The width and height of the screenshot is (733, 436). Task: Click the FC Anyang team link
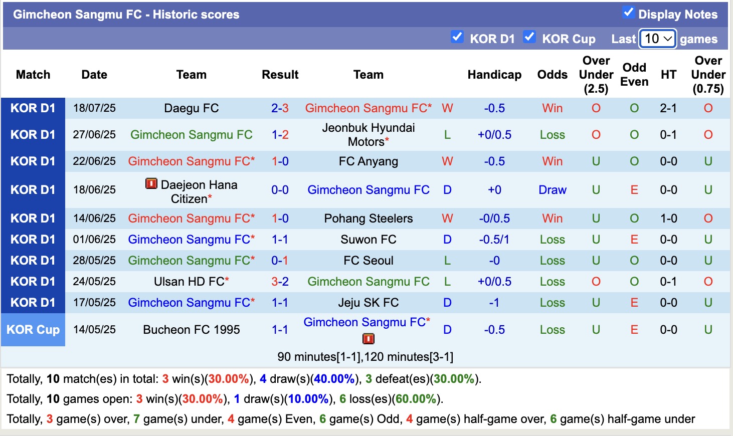coord(369,161)
